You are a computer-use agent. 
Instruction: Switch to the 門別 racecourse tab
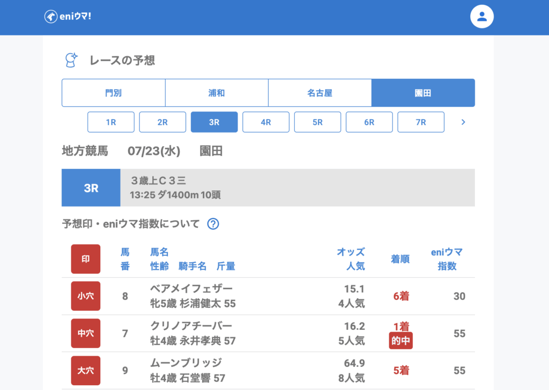(113, 93)
